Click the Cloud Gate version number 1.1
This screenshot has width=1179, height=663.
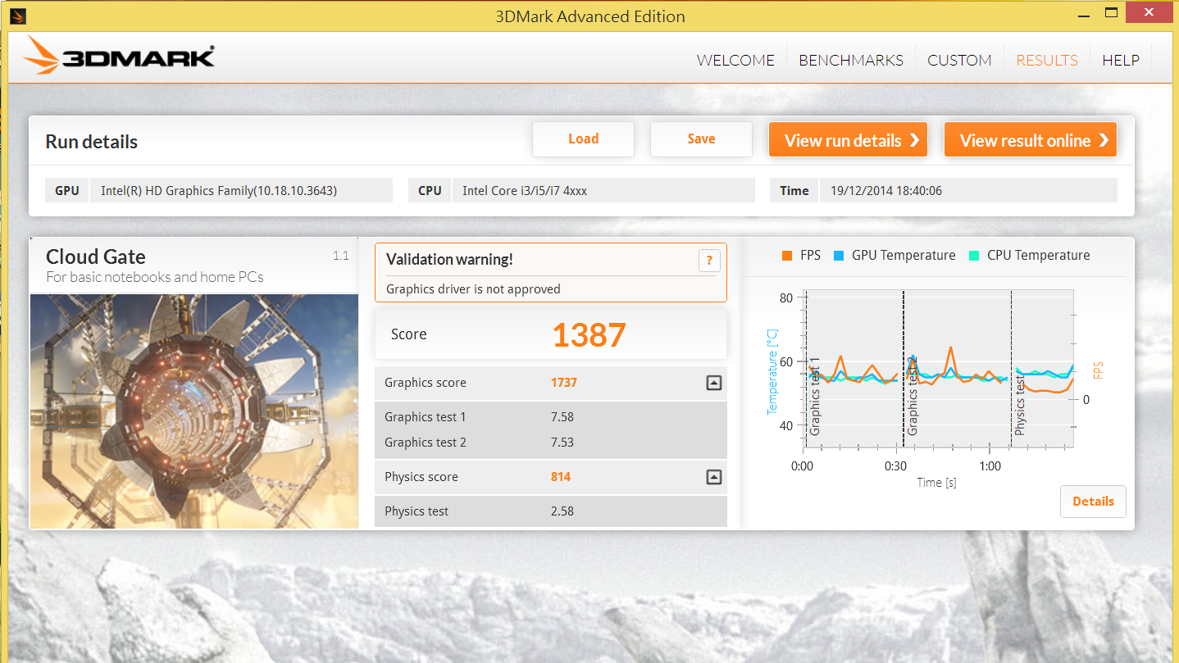pos(341,257)
